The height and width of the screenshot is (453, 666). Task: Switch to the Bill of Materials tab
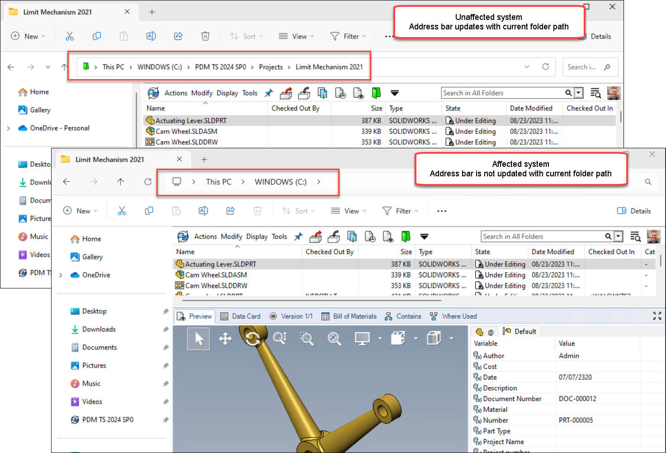[x=354, y=316]
